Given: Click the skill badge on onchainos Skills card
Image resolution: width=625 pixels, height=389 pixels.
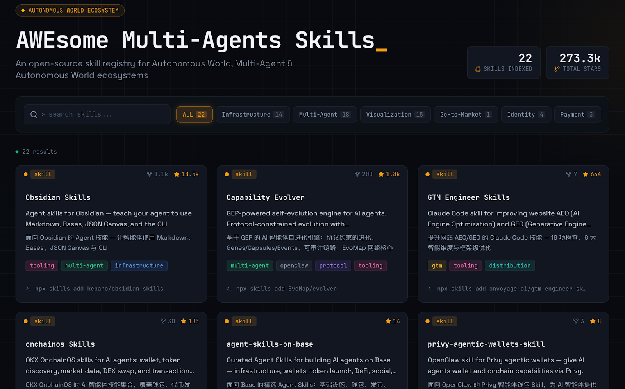Looking at the screenshot, I should pyautogui.click(x=43, y=321).
